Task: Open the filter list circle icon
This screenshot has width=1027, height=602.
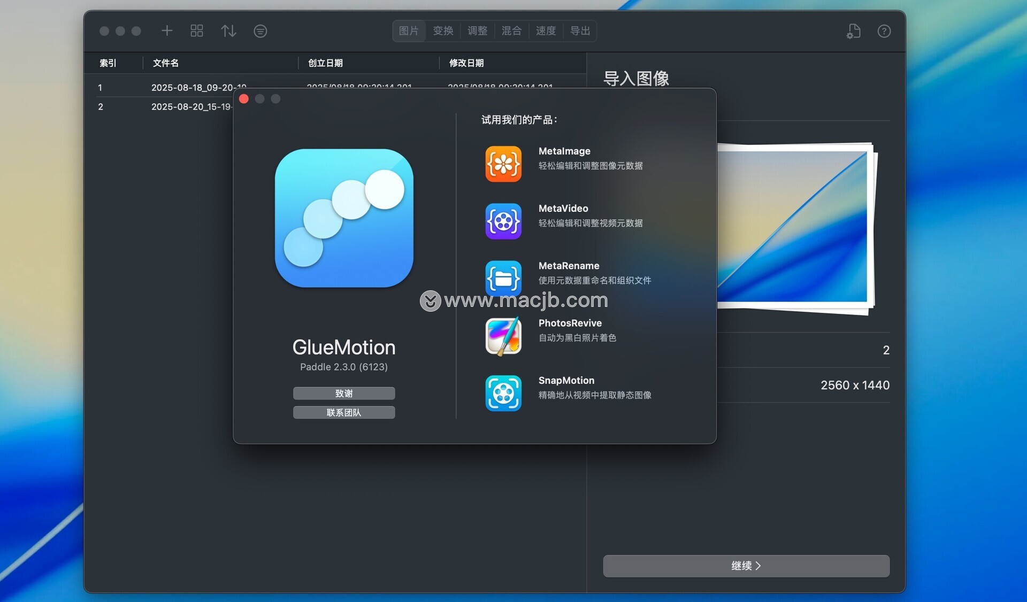Action: coord(260,31)
